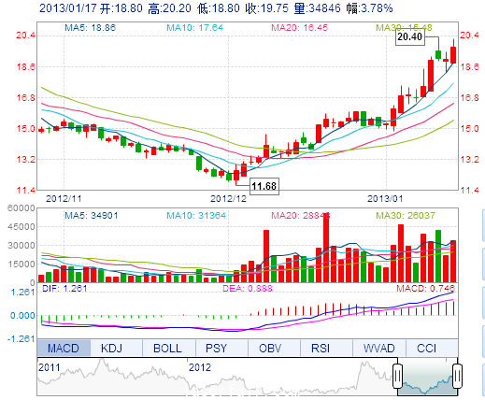Click the volume MA30: 26037 legend
This screenshot has width=485, height=400.
pyautogui.click(x=406, y=215)
